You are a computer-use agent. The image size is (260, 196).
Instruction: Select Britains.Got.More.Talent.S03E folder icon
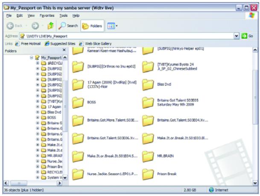[x=78, y=120]
